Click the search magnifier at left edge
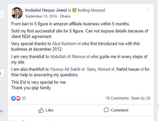This screenshot has height=121, width=159. 1,73
